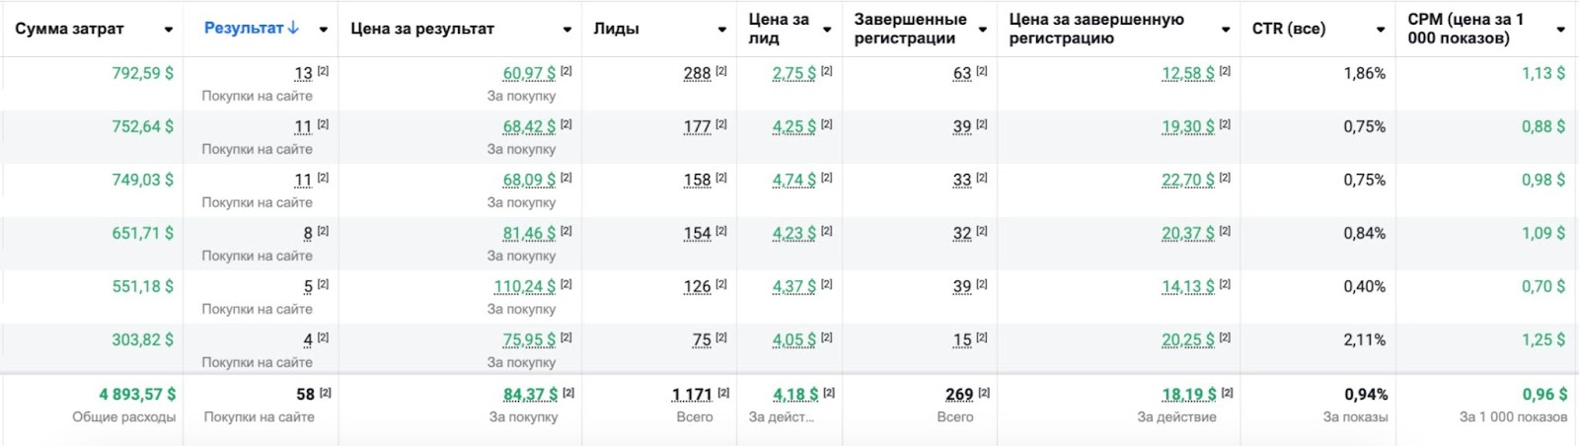Click the footnote icon next to 12,58 $
The image size is (1579, 446).
click(1226, 71)
